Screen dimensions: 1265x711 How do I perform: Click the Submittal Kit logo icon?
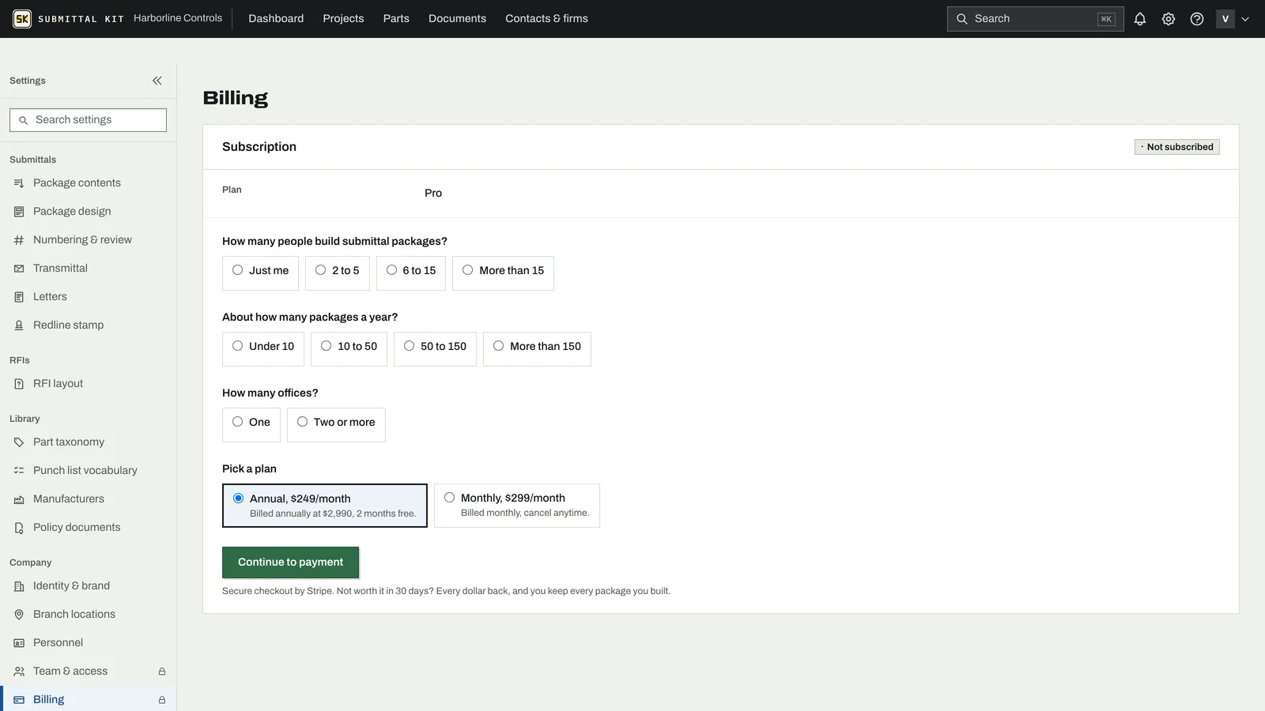tap(22, 19)
